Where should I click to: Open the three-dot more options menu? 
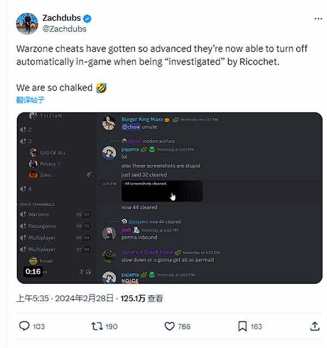coord(318,18)
